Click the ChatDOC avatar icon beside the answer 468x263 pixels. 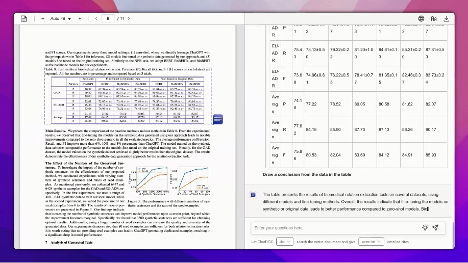pyautogui.click(x=253, y=195)
